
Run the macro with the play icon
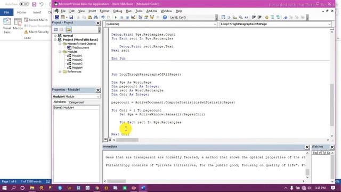click(x=116, y=17)
